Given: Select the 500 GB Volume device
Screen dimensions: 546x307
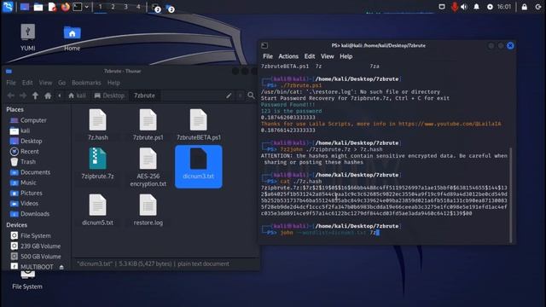Looking at the screenshot, I should 37,257.
